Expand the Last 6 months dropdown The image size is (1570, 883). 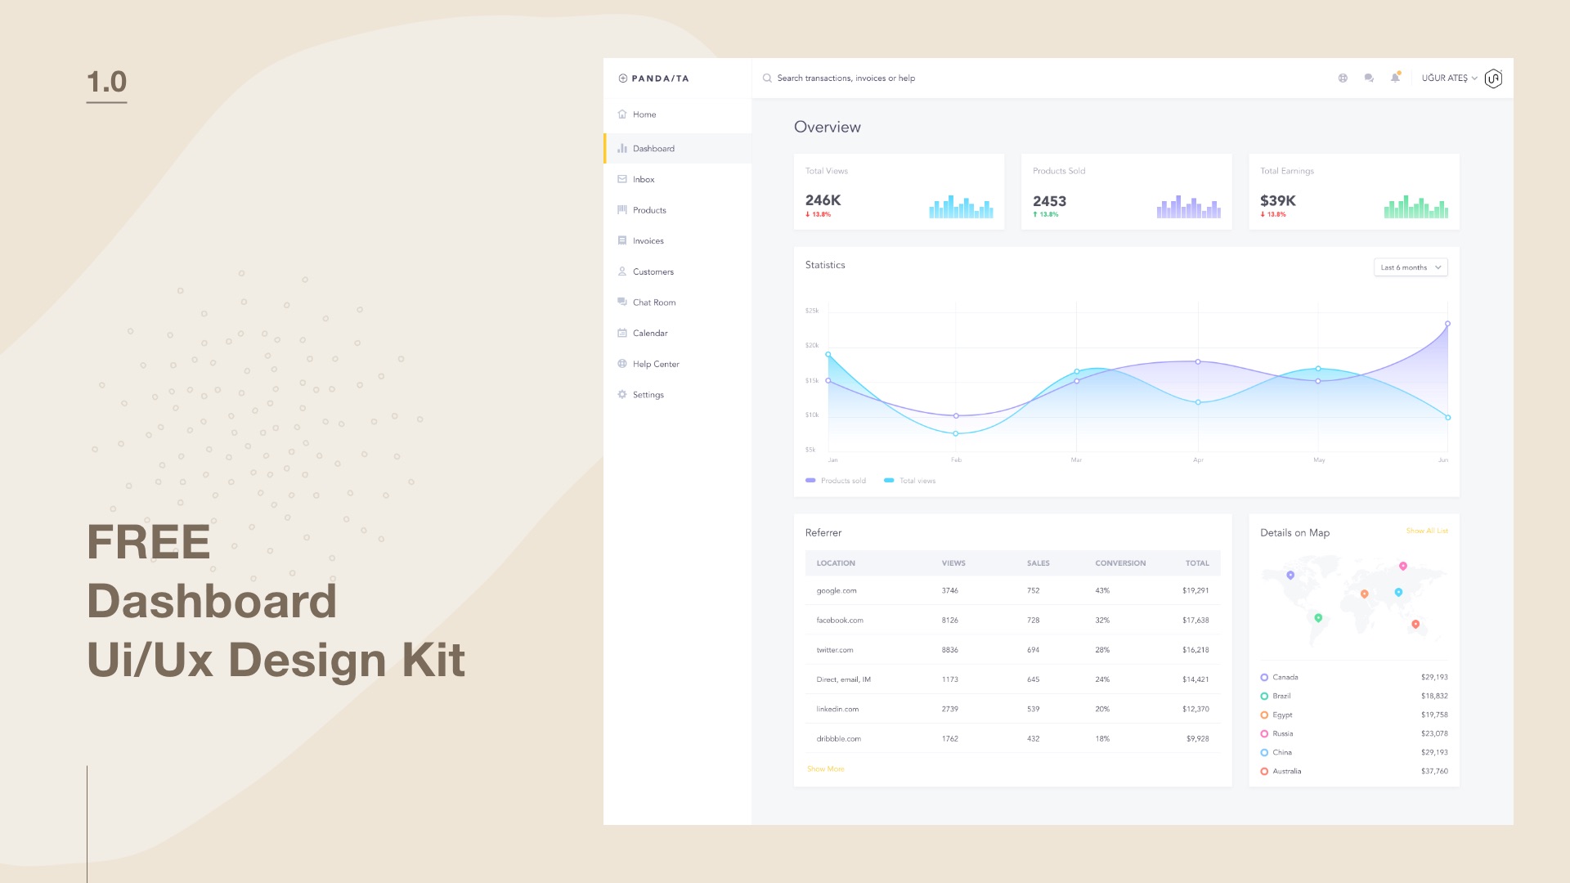(x=1411, y=267)
